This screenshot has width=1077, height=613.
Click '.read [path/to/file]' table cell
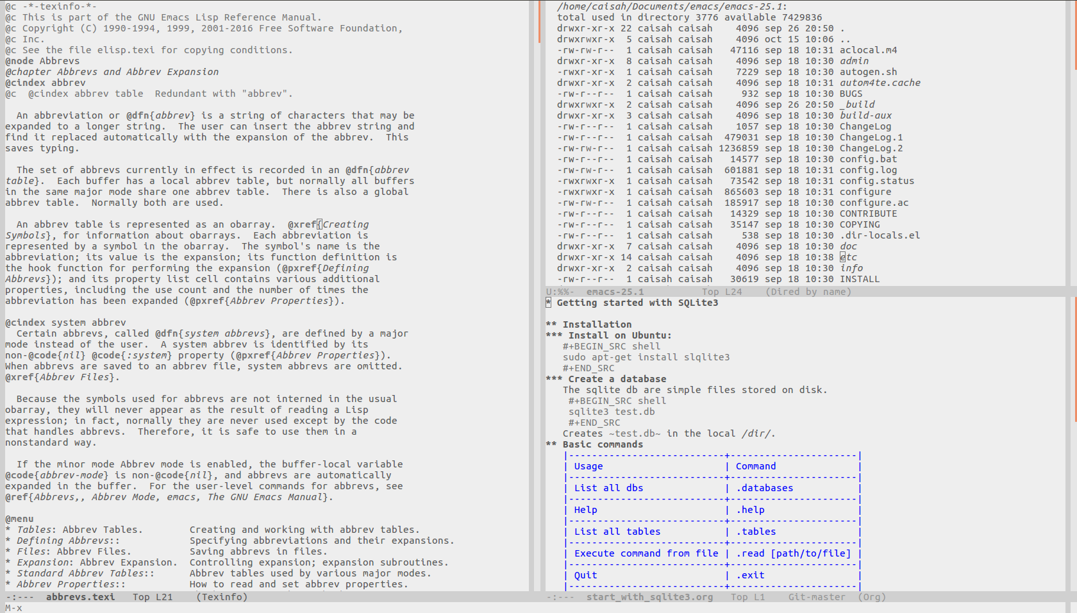tap(793, 553)
